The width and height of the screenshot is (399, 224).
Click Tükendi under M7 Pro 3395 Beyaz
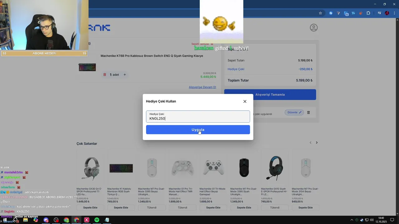click(152, 208)
